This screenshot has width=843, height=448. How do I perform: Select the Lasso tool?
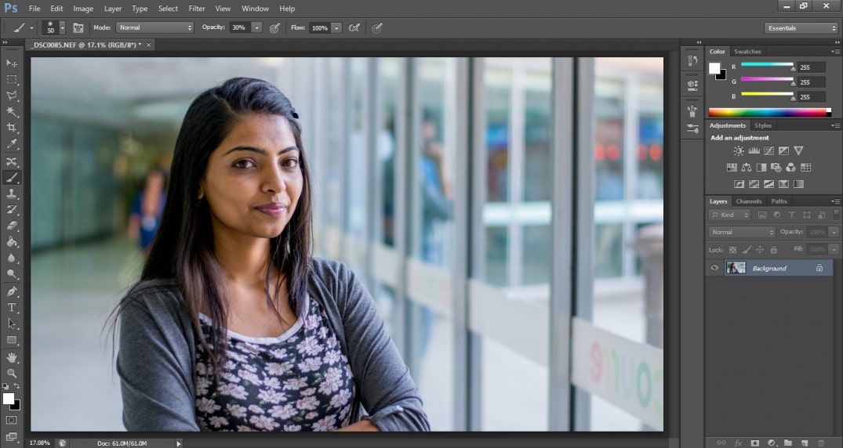11,96
